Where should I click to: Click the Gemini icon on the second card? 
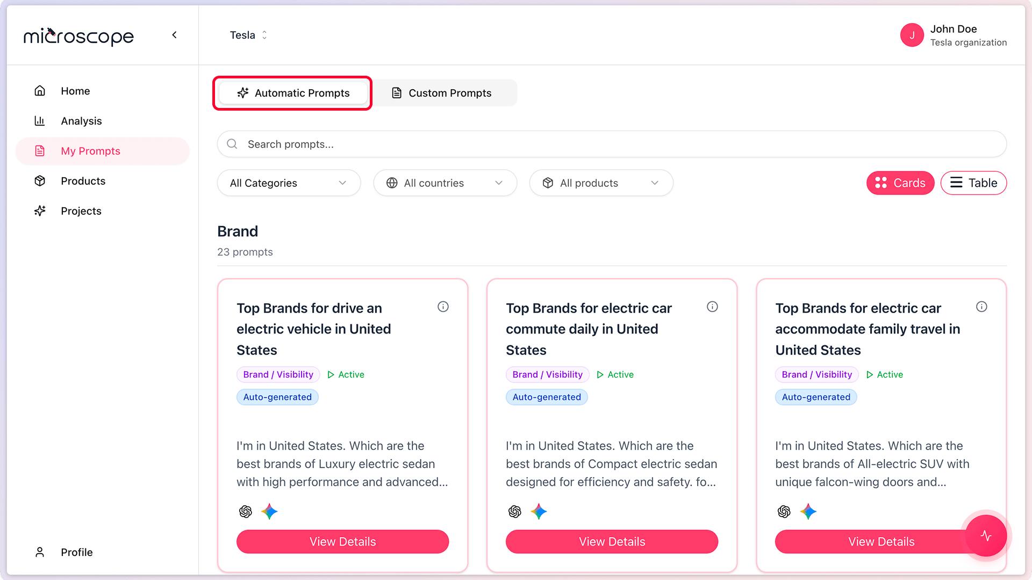click(539, 512)
